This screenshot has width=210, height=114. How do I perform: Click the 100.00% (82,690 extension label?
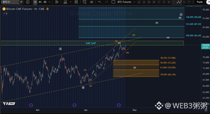coord(193,36)
